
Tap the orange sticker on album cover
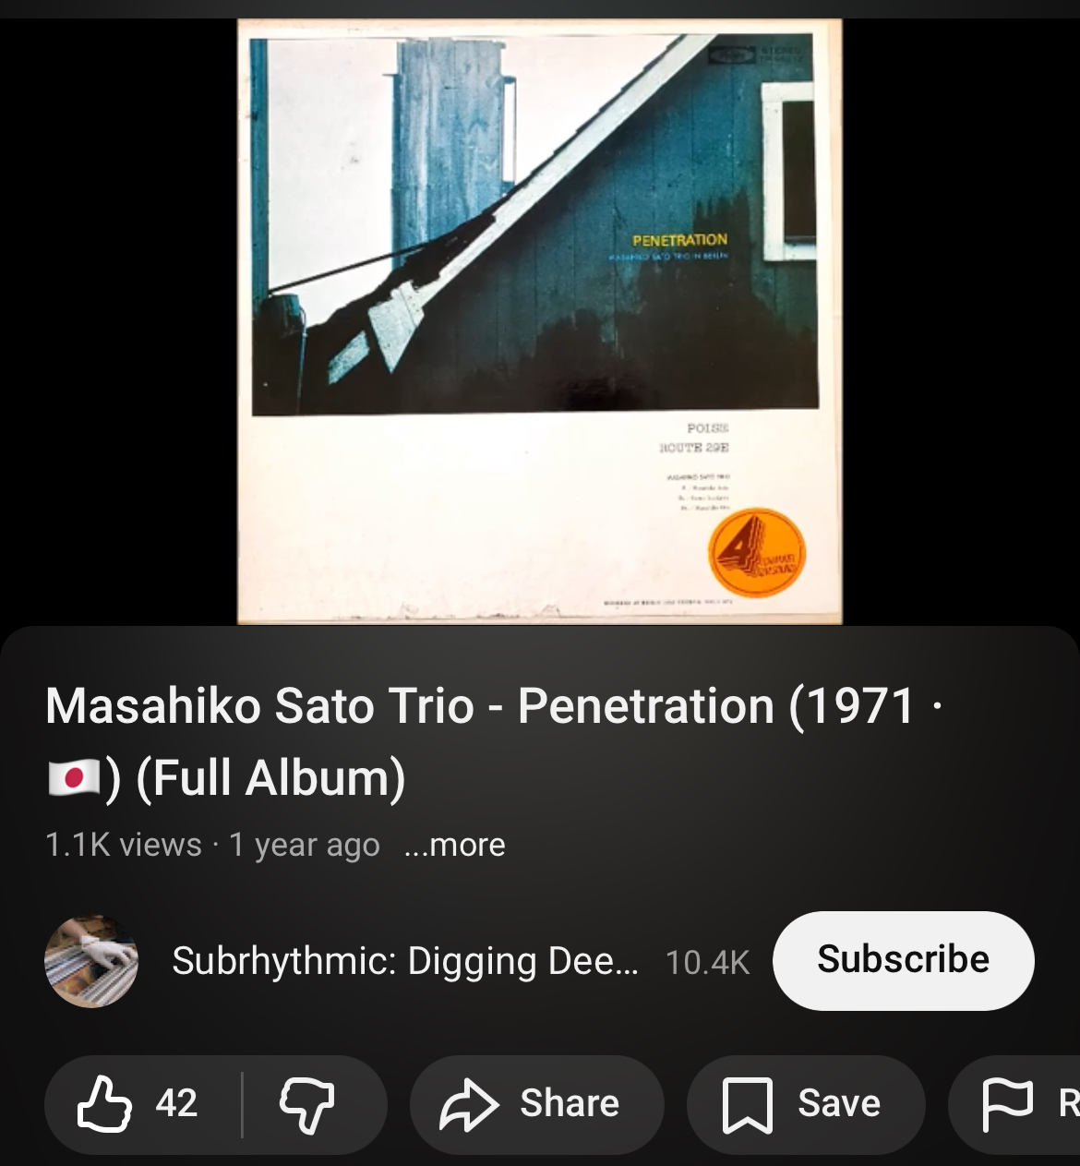tap(757, 551)
